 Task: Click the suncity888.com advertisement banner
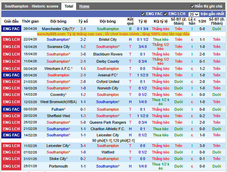point(113,34)
